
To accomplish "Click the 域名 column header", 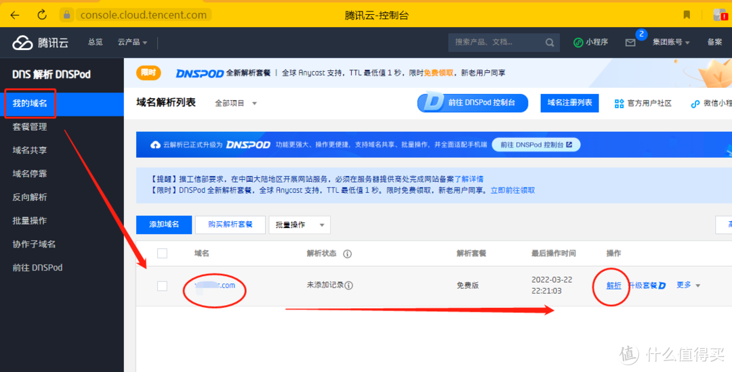I will click(202, 253).
